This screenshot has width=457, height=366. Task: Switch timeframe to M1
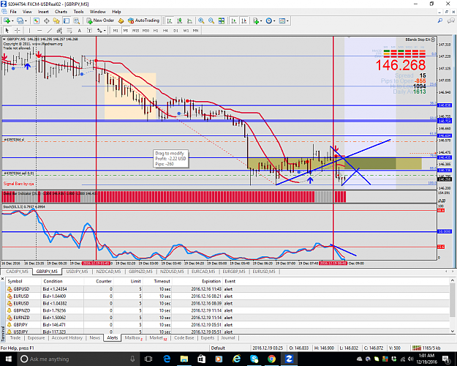[116, 30]
